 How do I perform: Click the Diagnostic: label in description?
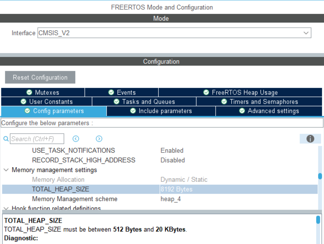21,238
